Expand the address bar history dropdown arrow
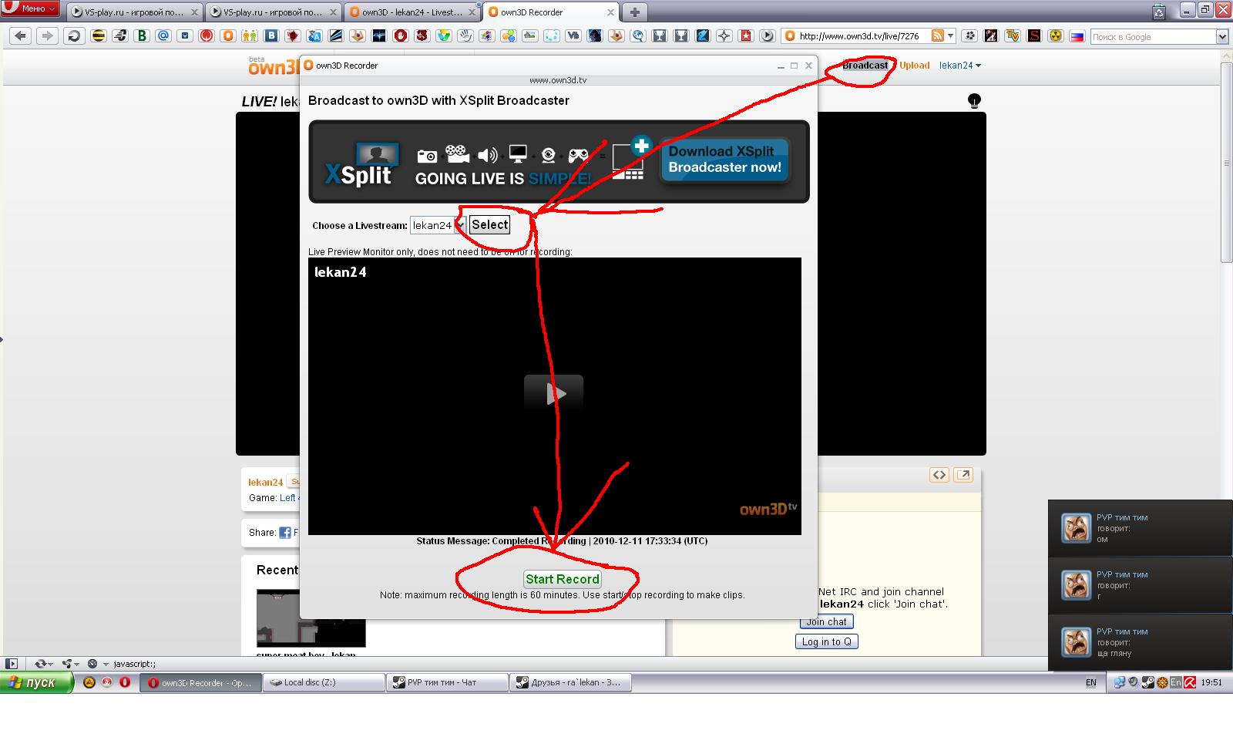The width and height of the screenshot is (1233, 754). tap(951, 35)
